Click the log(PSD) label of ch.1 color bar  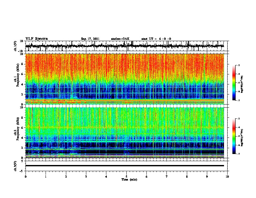(x=242, y=84)
